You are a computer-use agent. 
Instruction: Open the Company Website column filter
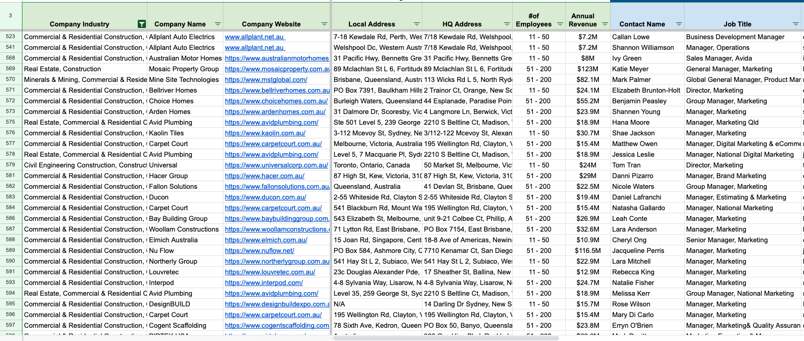pyautogui.click(x=324, y=24)
